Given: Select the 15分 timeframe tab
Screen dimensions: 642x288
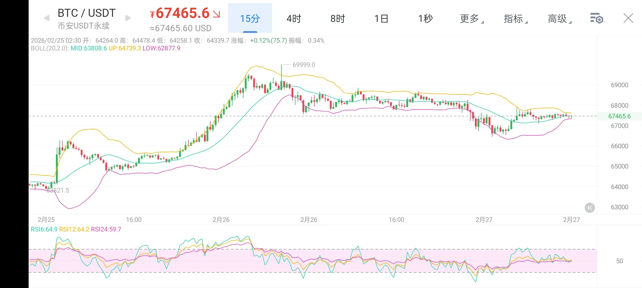Looking at the screenshot, I should point(250,18).
